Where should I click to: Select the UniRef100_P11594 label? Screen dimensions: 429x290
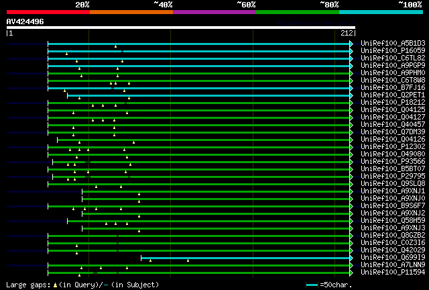tap(393, 273)
